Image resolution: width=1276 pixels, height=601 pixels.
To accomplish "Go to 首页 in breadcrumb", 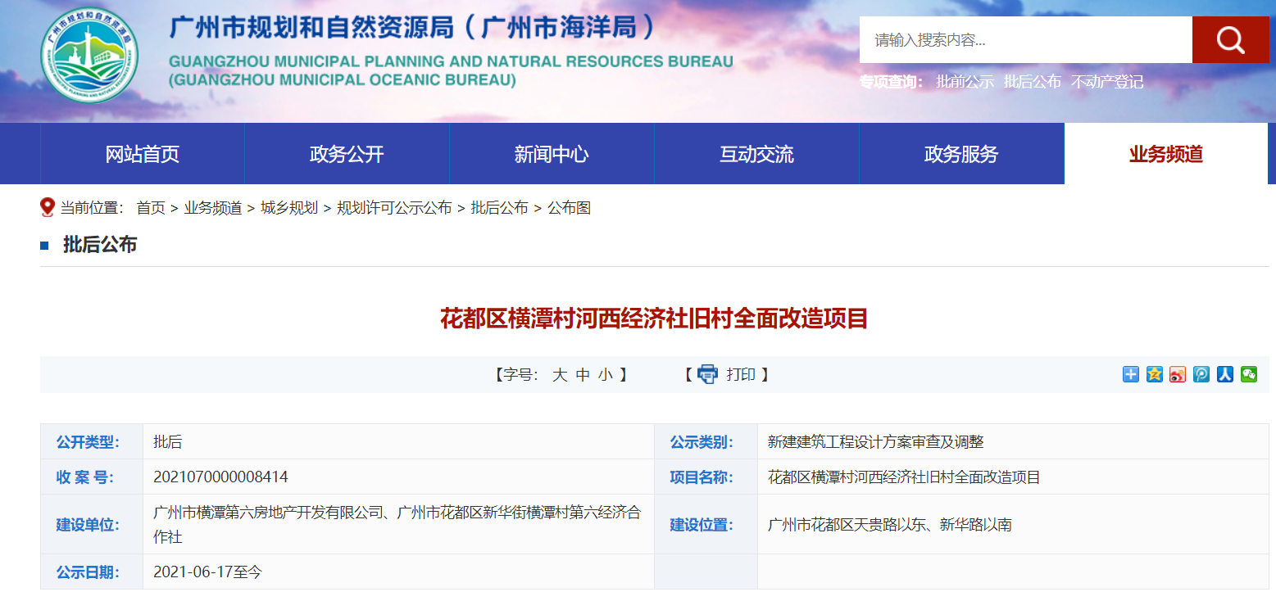I will (151, 208).
